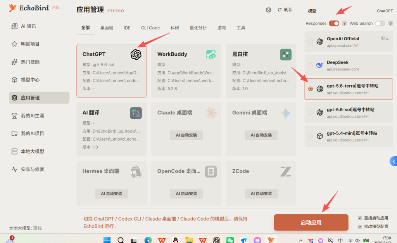Switch to the CLI Code tab

[x=150, y=28]
